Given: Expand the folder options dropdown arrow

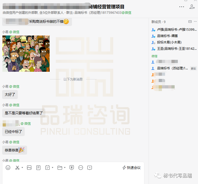Looking at the screenshot, I should click(x=65, y=168).
